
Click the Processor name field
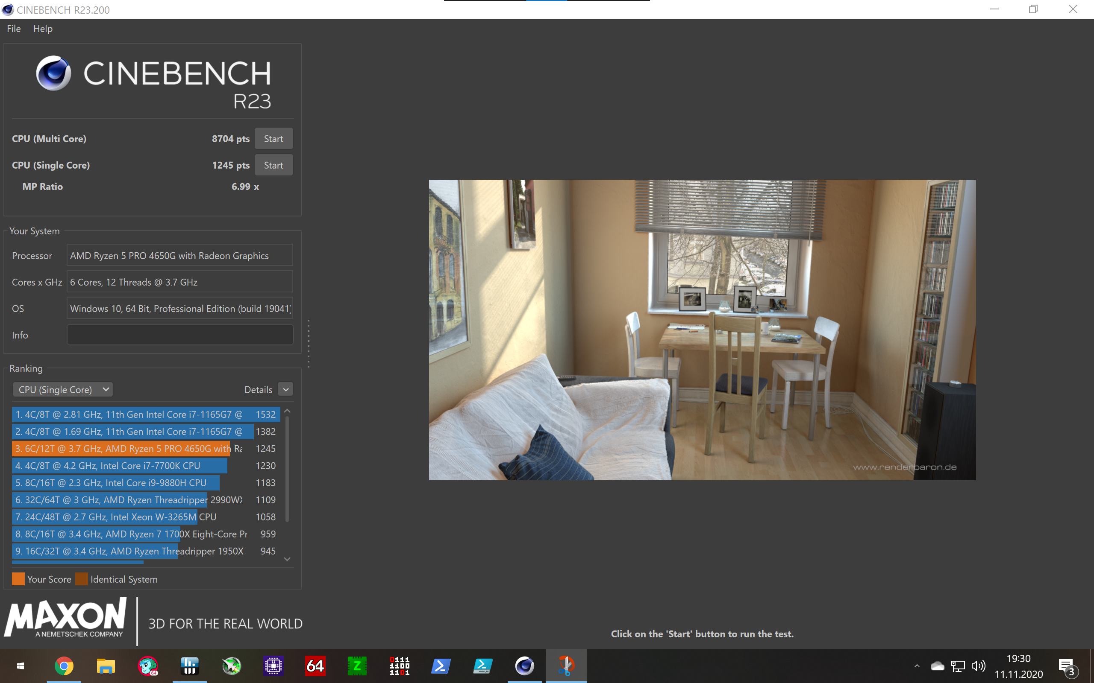click(180, 256)
